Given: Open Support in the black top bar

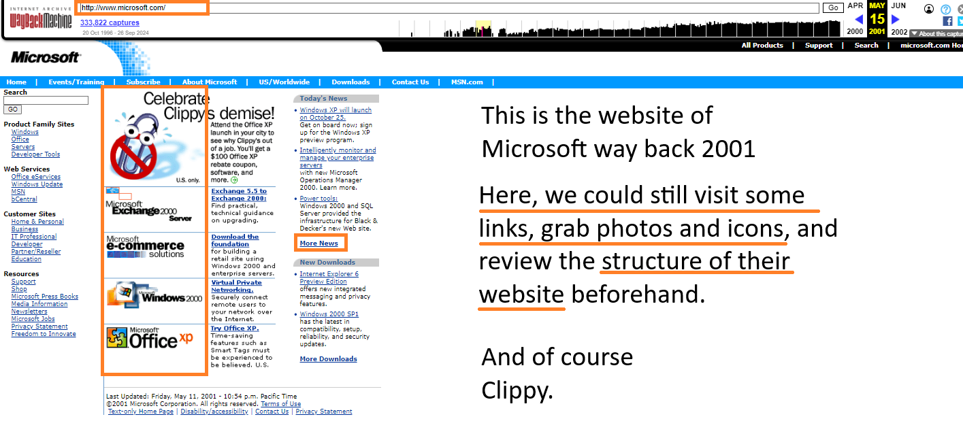Looking at the screenshot, I should [x=819, y=46].
